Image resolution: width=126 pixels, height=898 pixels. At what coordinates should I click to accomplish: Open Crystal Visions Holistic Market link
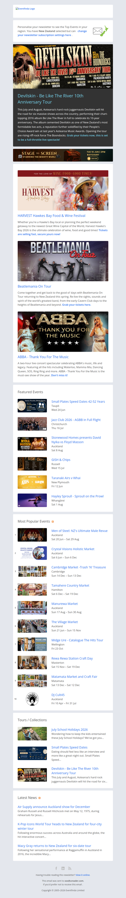click(73, 549)
